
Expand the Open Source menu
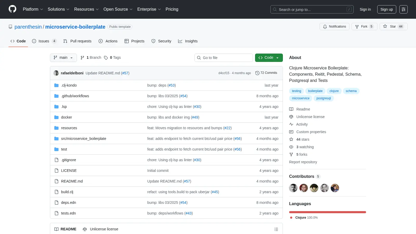point(118,9)
